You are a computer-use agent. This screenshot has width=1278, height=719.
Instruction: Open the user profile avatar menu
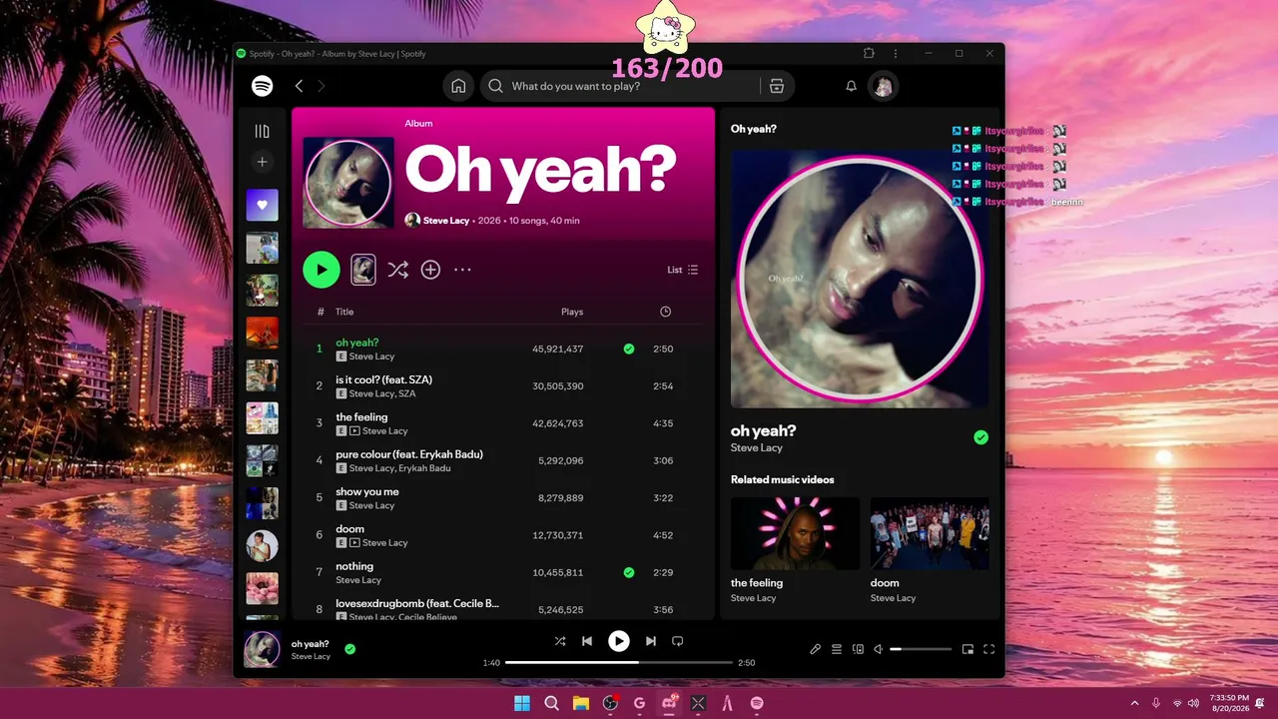point(883,86)
